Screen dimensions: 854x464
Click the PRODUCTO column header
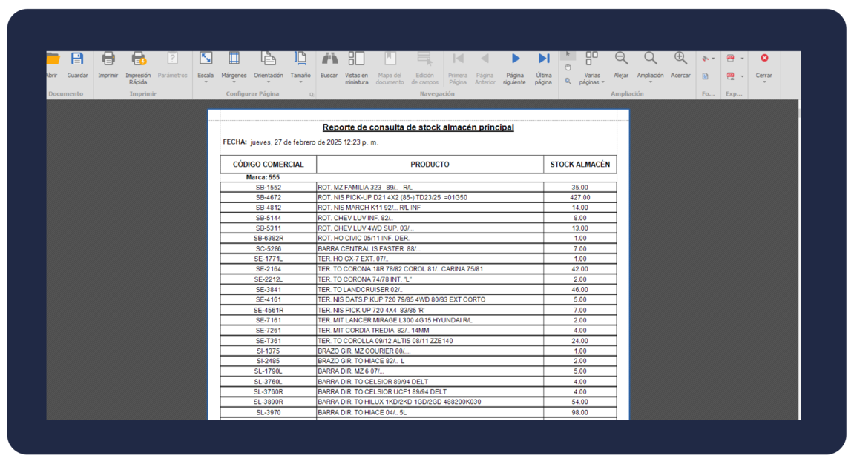[x=430, y=165]
